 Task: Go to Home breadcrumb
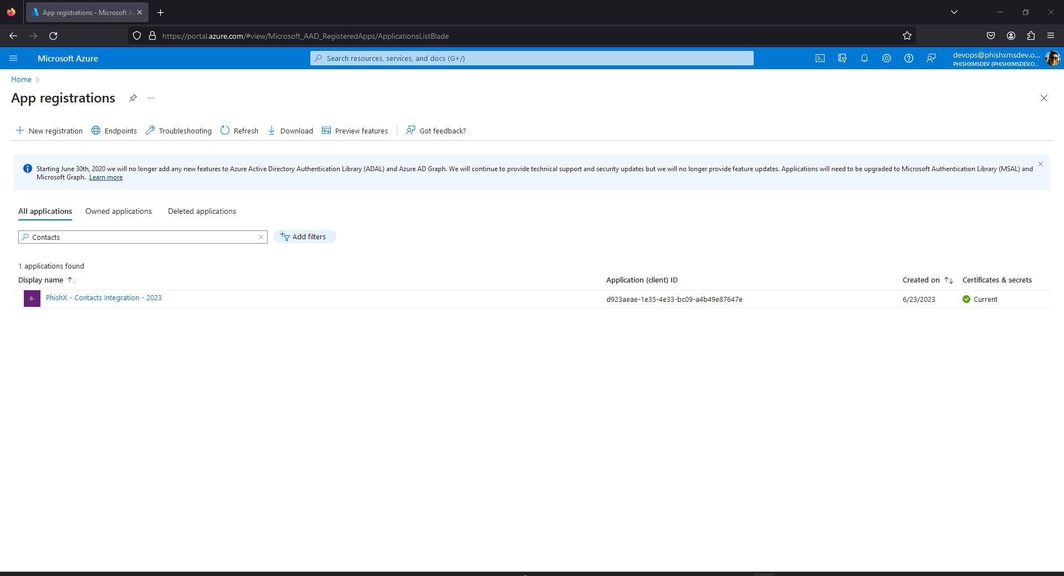tap(21, 79)
